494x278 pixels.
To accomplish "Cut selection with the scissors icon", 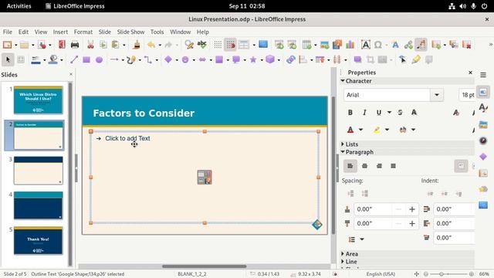I will 90,45.
